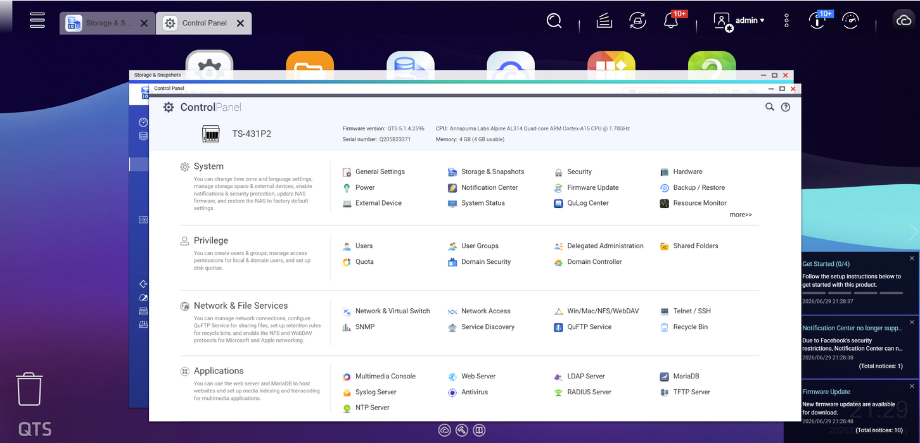
Task: Open the info icon with 10+ badge
Action: point(817,21)
